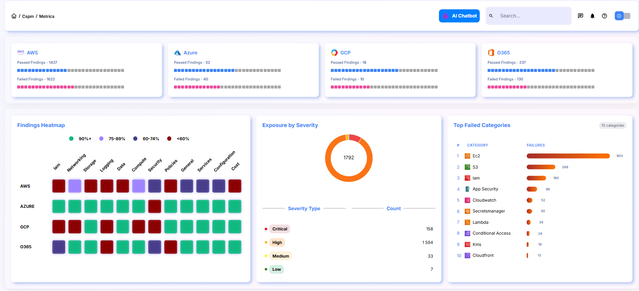Screen dimensions: 639x291
Task: Click the Kms category icon
Action: click(467, 244)
